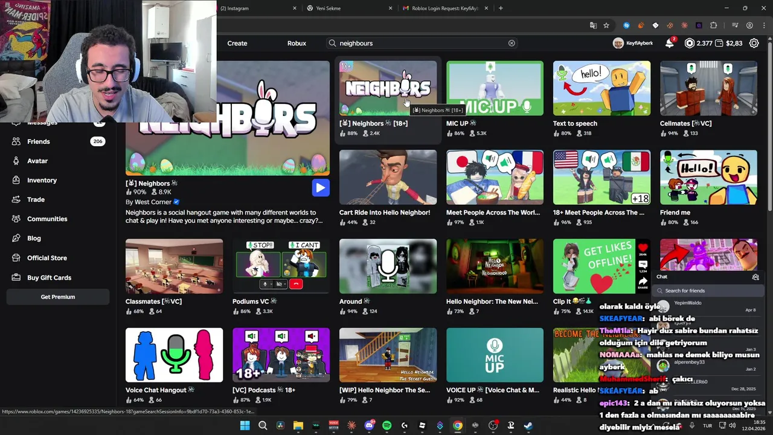Image resolution: width=773 pixels, height=435 pixels.
Task: Open [VC] Podcasts 18+ game
Action: click(281, 355)
